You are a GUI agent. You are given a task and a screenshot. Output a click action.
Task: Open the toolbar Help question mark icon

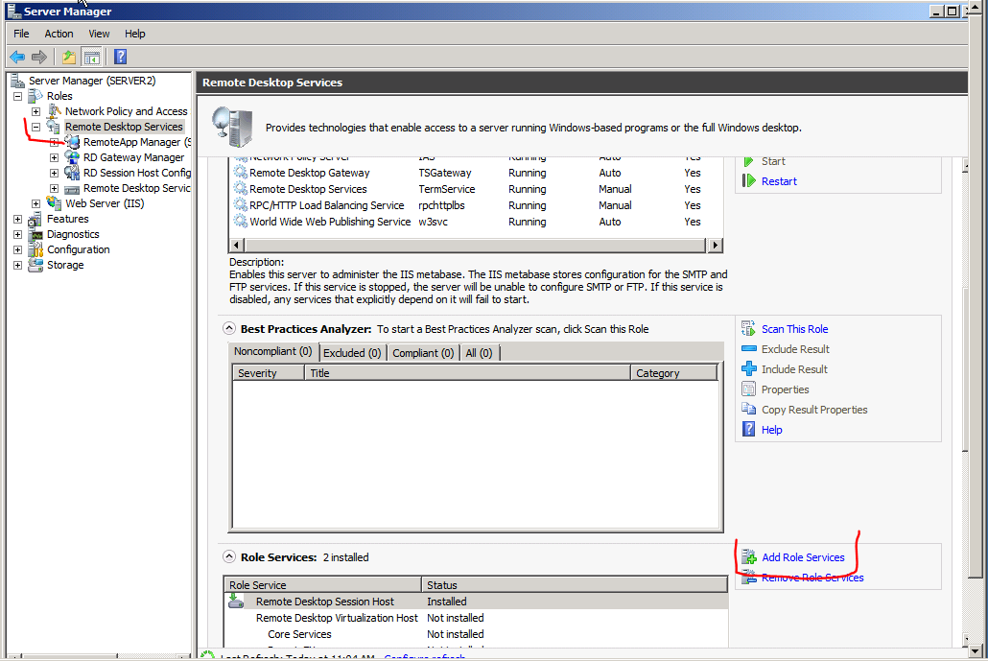pyautogui.click(x=120, y=58)
